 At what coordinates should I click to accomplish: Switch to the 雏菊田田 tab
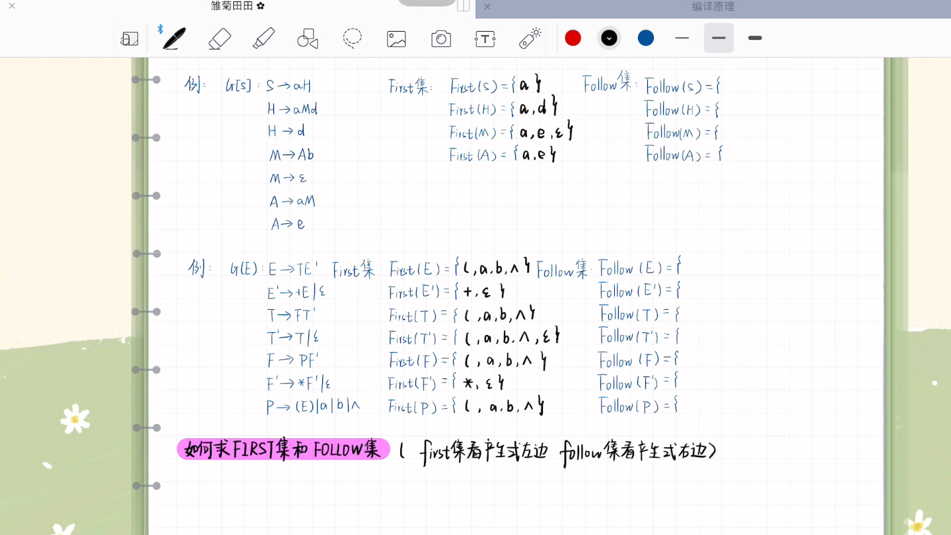(x=238, y=6)
